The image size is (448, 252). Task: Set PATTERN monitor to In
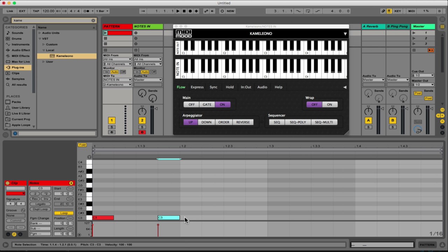(106, 72)
